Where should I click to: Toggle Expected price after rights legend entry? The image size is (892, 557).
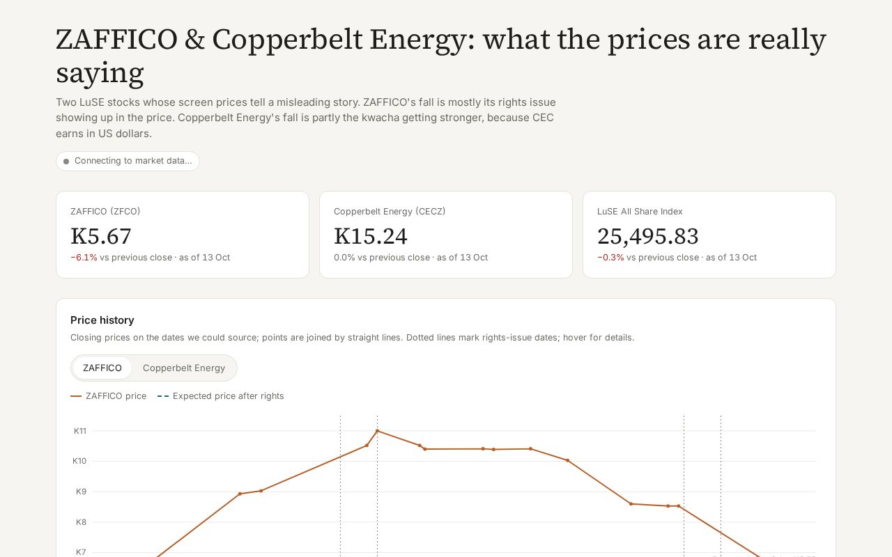[221, 396]
